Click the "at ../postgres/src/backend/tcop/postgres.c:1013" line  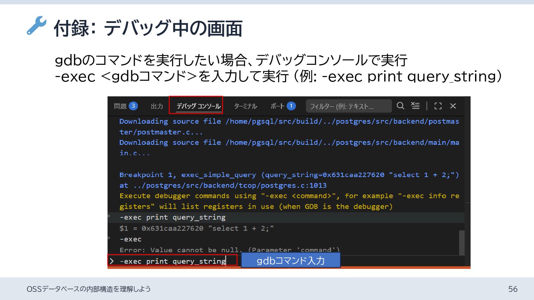(x=223, y=185)
